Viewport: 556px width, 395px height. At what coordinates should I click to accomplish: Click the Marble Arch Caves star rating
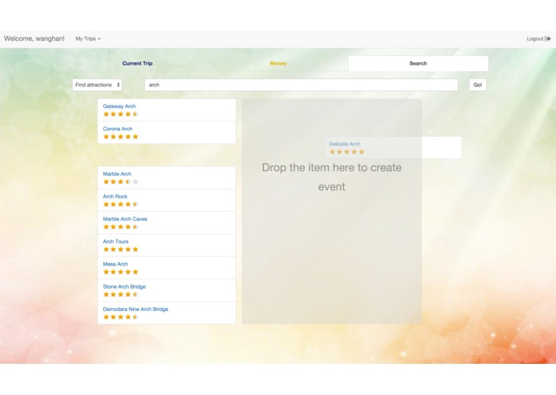pos(121,227)
